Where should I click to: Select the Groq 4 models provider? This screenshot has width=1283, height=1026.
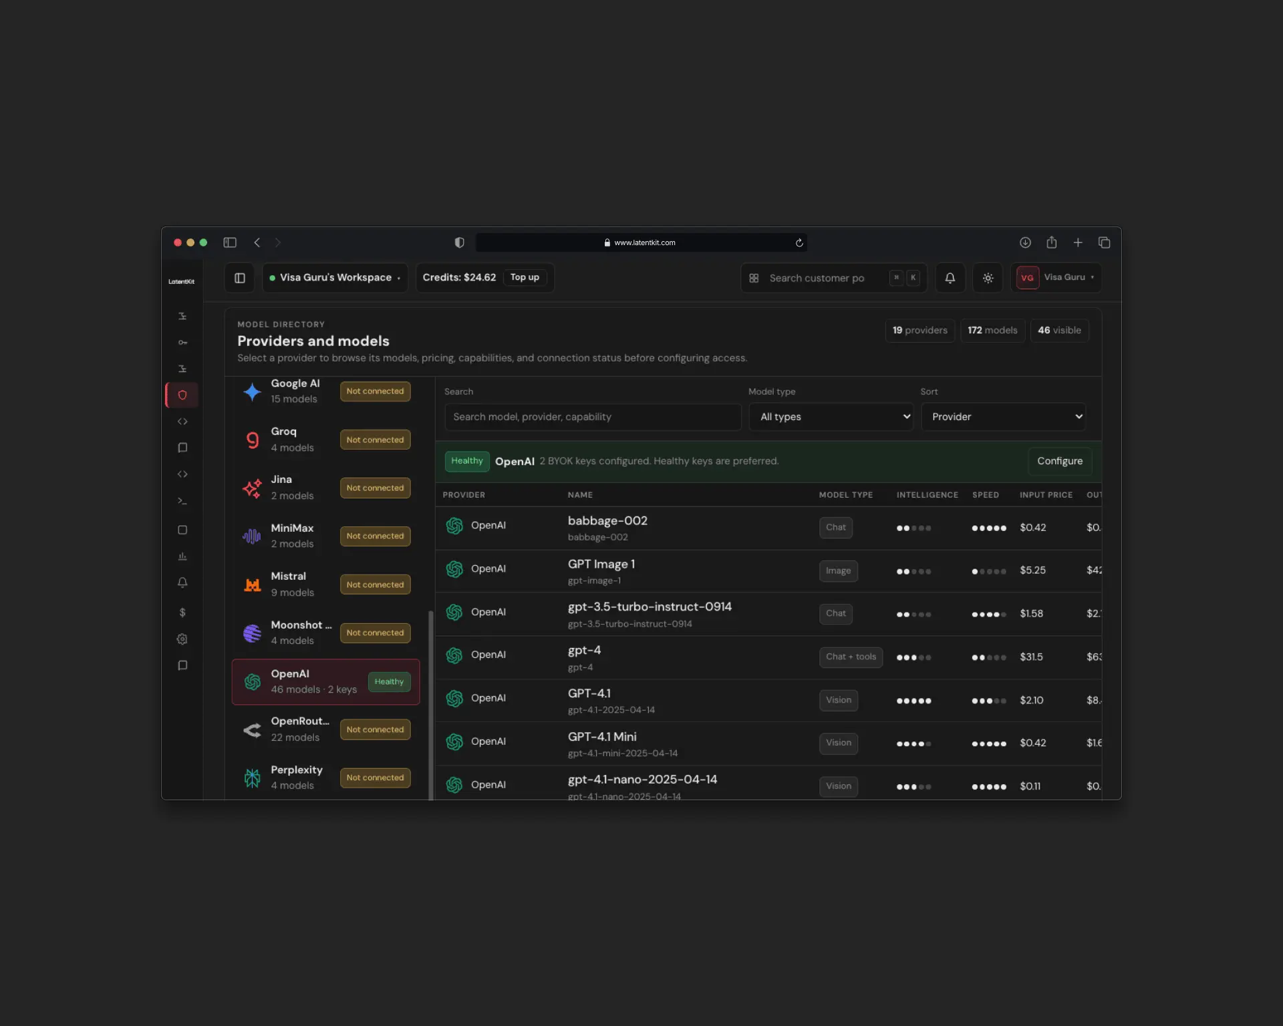325,440
